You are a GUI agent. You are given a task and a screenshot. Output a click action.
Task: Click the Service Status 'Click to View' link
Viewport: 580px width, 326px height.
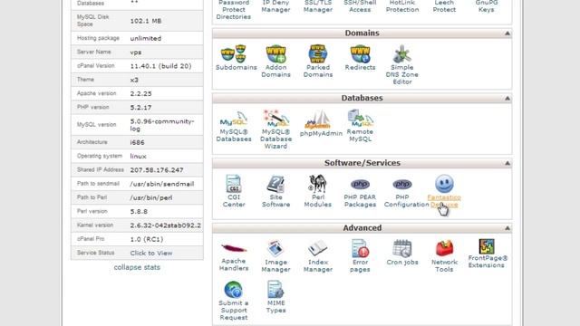click(x=151, y=254)
